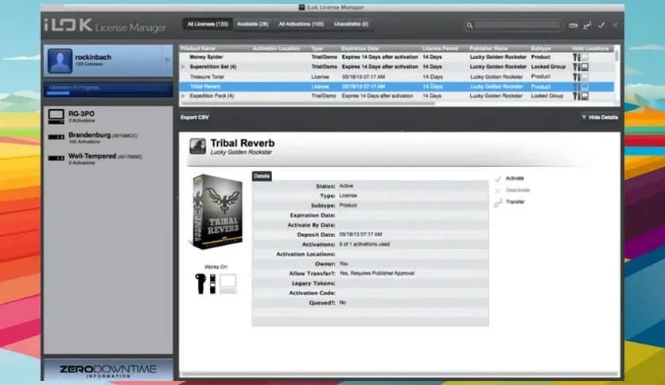Image resolution: width=665 pixels, height=385 pixels.
Task: Sort by the Expiration Date column header
Action: [x=360, y=49]
